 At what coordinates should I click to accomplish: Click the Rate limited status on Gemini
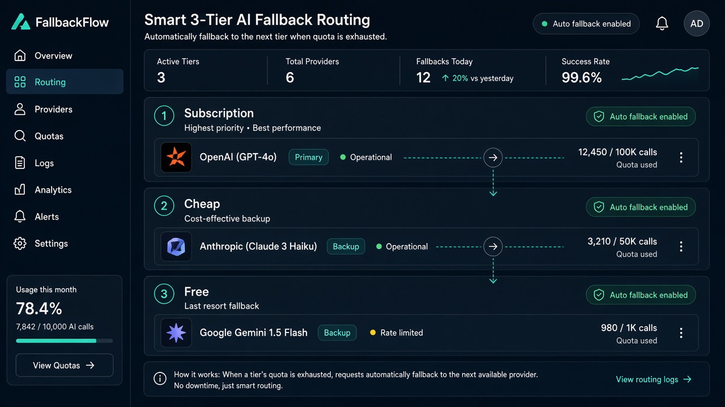(396, 332)
